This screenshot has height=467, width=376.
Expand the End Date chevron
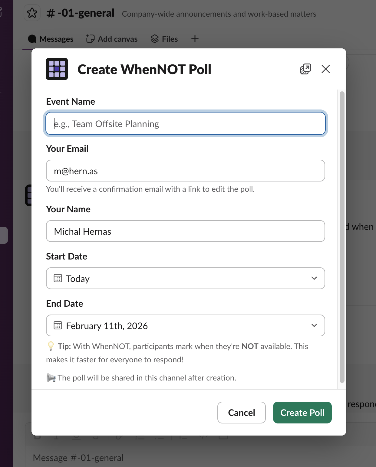click(x=314, y=325)
